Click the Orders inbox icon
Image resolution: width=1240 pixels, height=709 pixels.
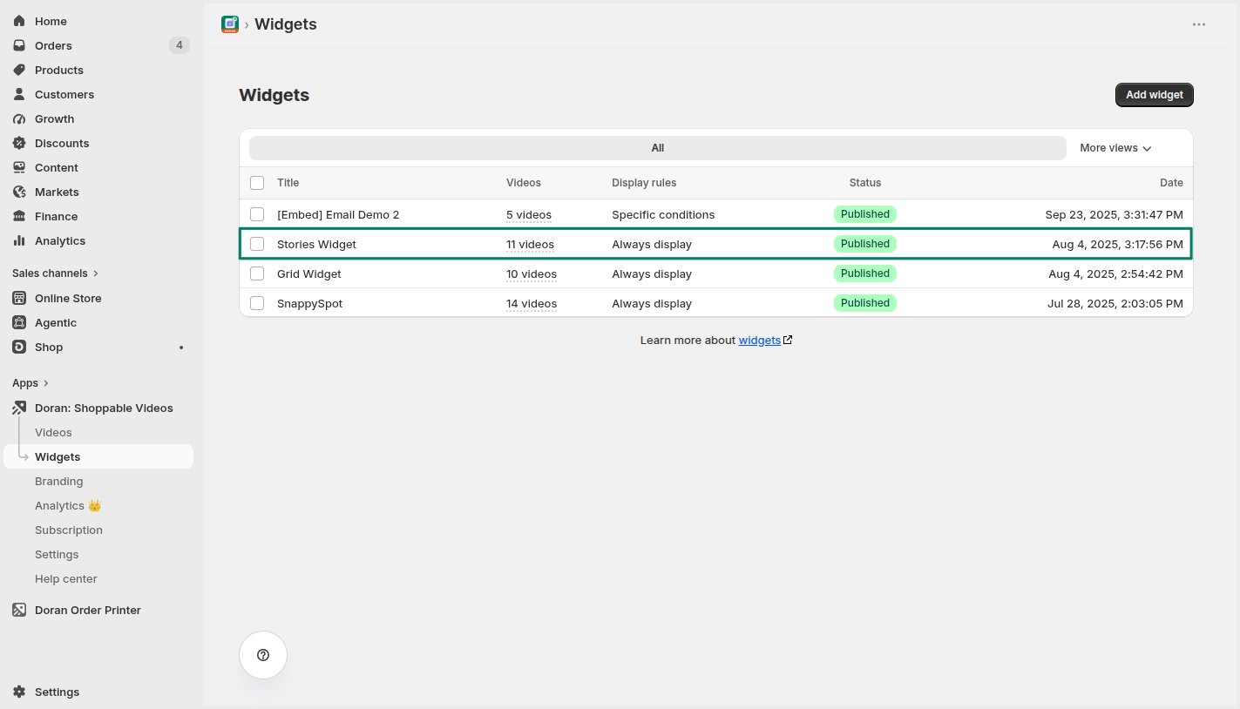coord(19,45)
